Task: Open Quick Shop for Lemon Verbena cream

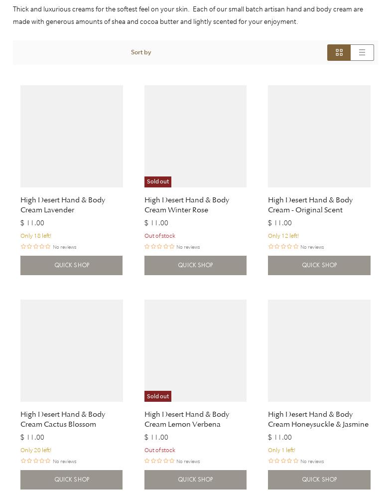Action: tap(195, 480)
